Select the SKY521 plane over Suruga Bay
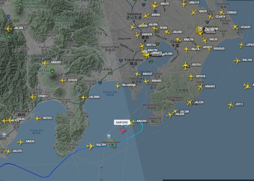 (38, 118)
